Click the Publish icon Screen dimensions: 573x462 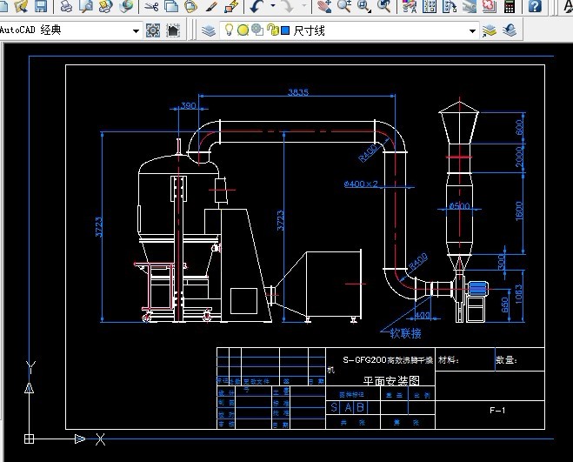tap(105, 6)
